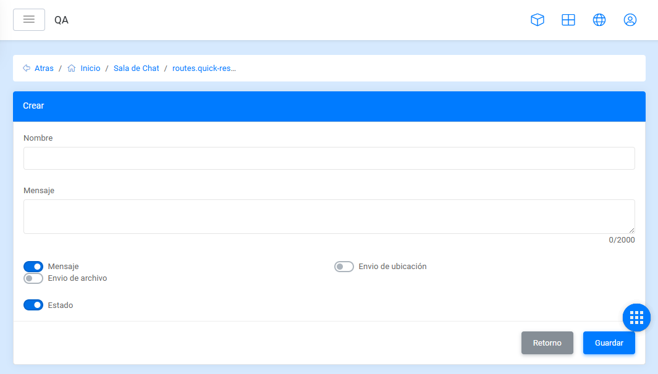Navigate to the Inicio breadcrumb
The height and width of the screenshot is (374, 658).
click(x=90, y=69)
